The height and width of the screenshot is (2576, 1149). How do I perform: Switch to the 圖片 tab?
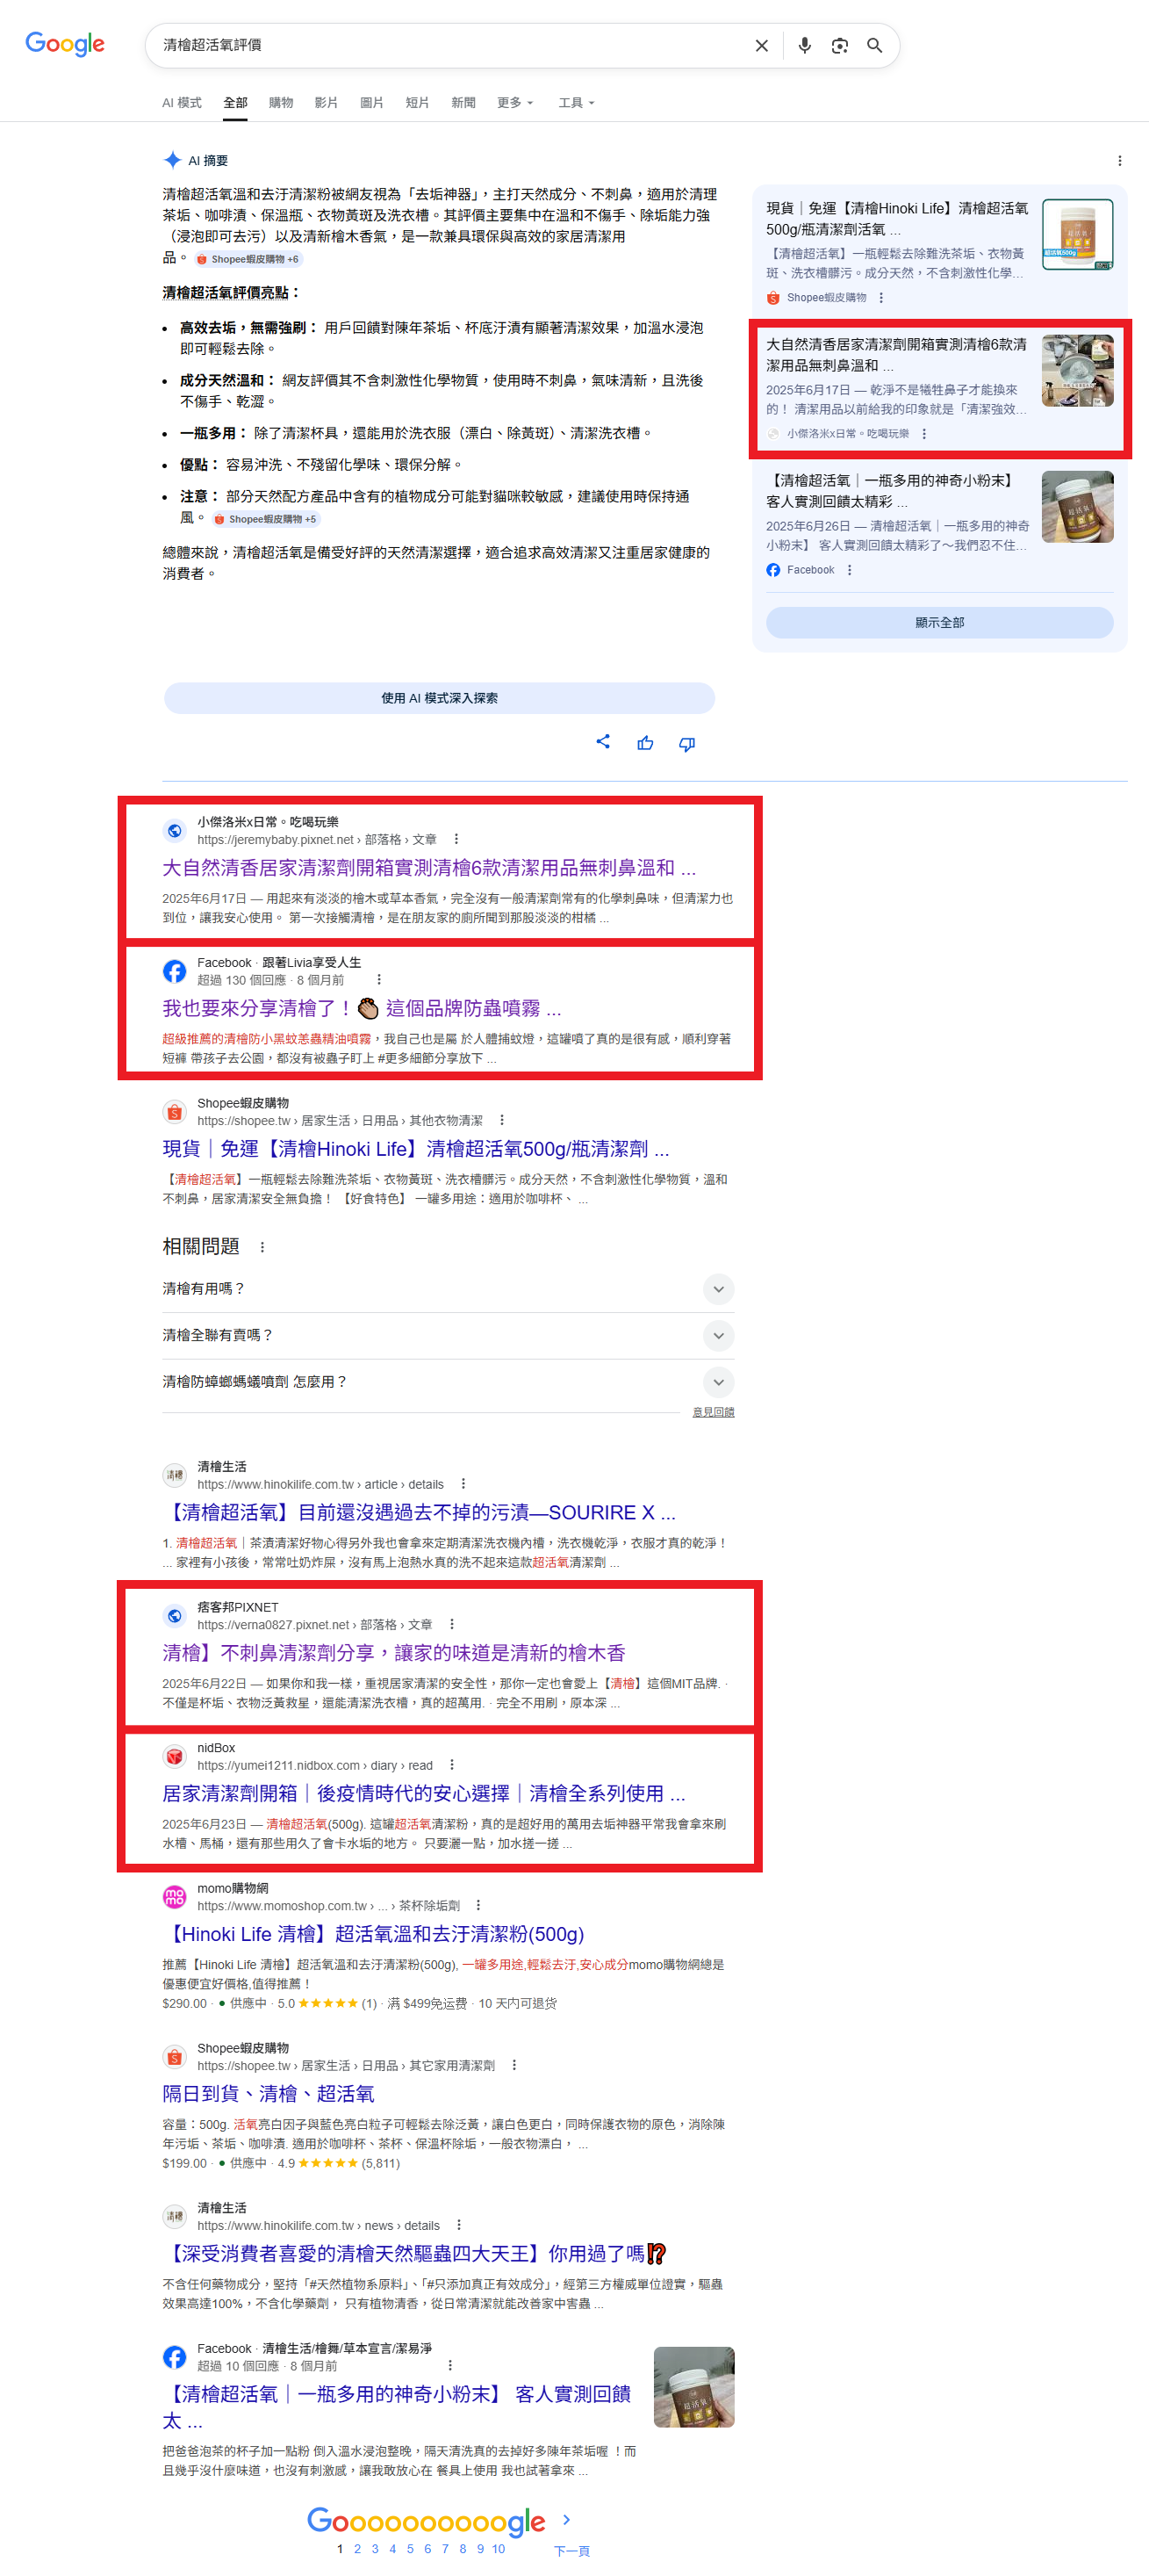[x=371, y=103]
